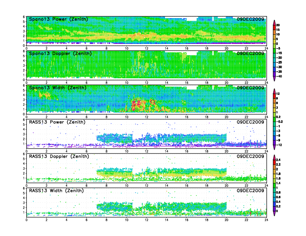
Task: Click the 09DEC2009 date in Spano13 Power panel
Action: 250,19
